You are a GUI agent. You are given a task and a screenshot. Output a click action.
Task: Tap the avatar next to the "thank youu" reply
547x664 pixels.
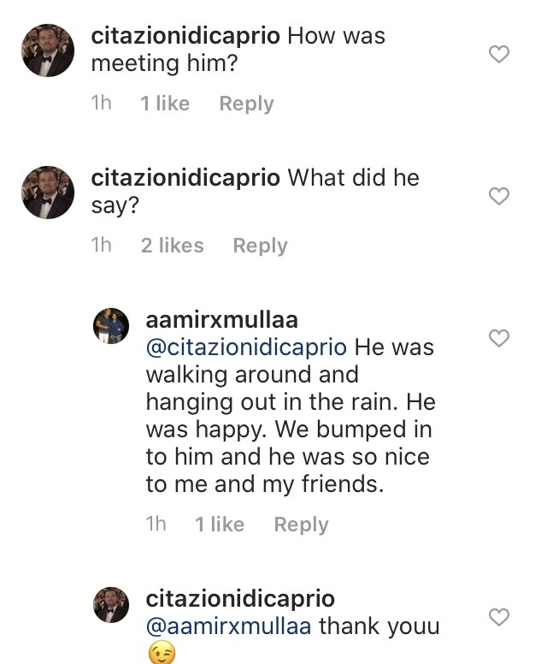pos(111,605)
